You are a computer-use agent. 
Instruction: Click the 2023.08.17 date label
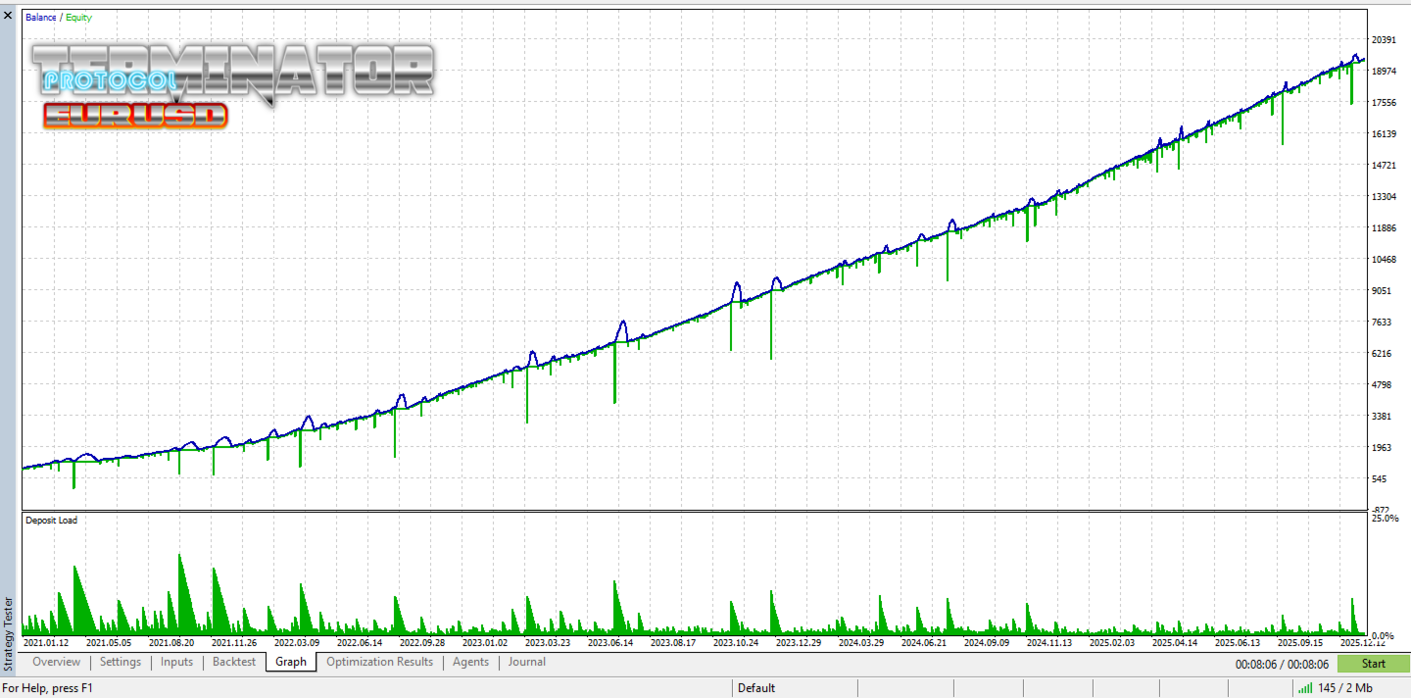(x=671, y=643)
